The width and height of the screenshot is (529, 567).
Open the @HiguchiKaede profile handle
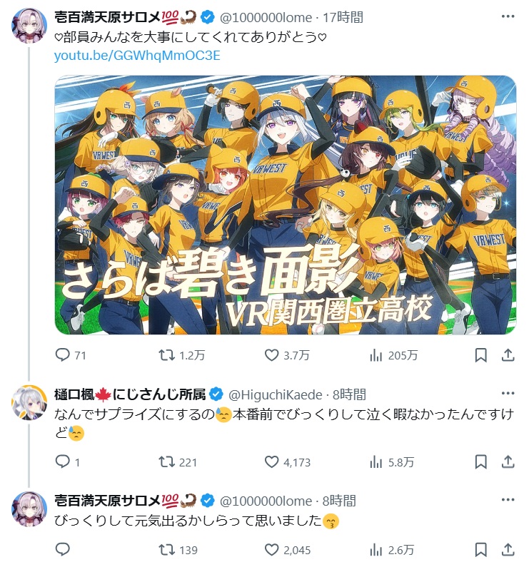[275, 394]
